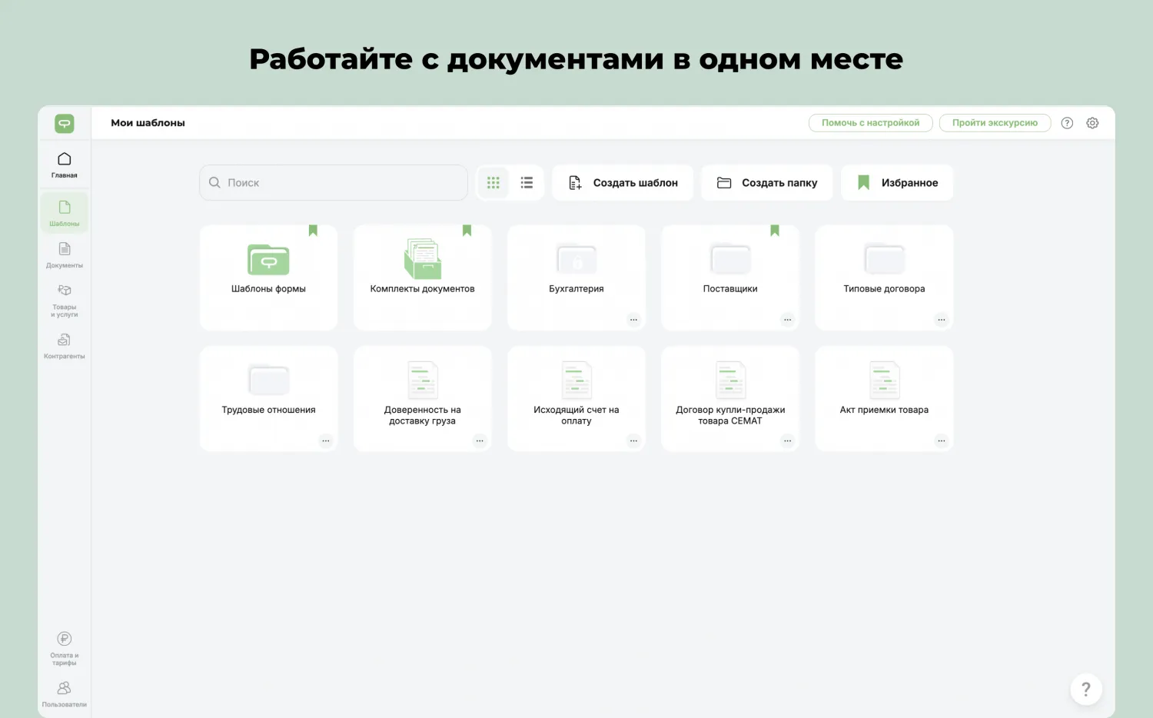Open Пользователи section in sidebar

[x=65, y=693]
